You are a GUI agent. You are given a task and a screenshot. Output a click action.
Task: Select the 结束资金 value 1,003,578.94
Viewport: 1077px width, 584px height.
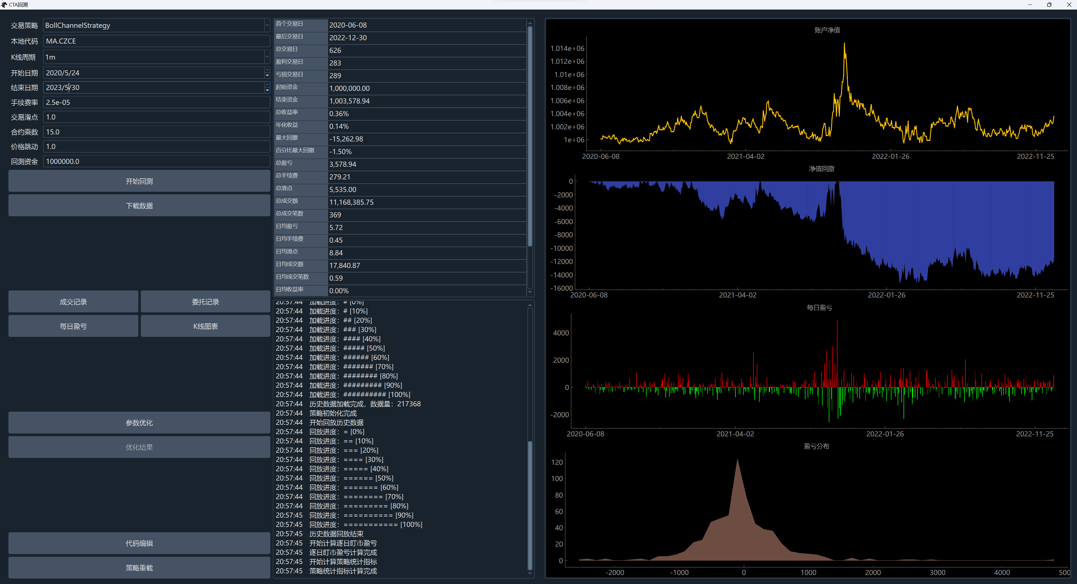coord(349,101)
